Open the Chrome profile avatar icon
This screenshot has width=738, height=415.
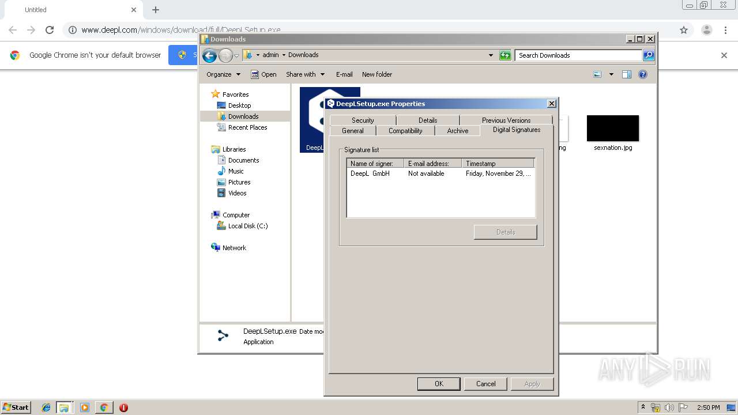(x=706, y=30)
